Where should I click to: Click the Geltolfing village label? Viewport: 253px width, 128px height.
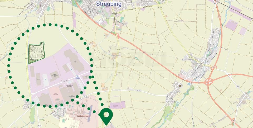pos(174,93)
